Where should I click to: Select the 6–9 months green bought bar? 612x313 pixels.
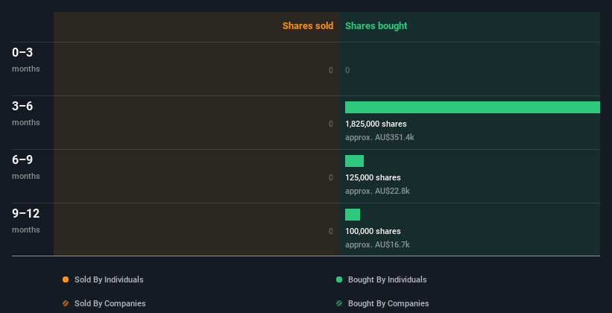[354, 161]
